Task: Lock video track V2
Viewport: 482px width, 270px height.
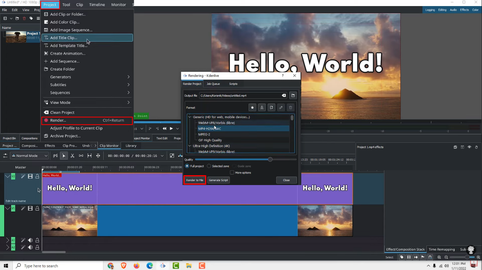Action: (37, 176)
